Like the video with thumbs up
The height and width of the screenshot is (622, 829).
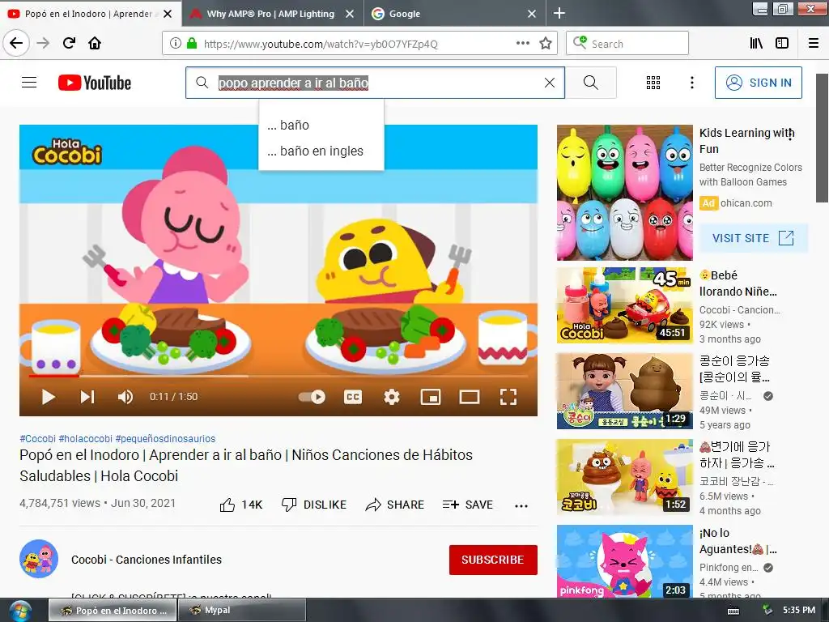point(241,505)
